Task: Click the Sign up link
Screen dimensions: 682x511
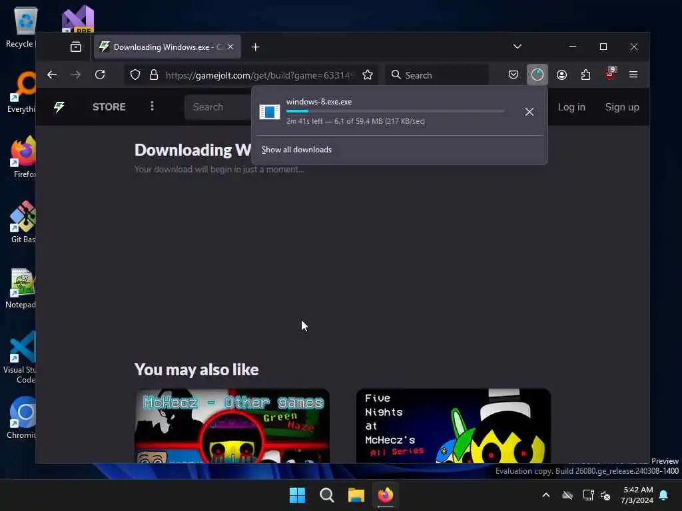Action: (x=622, y=107)
